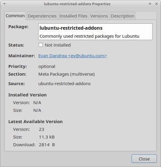View the Description tab
Image resolution: width=161 pixels, height=167 pixels.
[123, 16]
